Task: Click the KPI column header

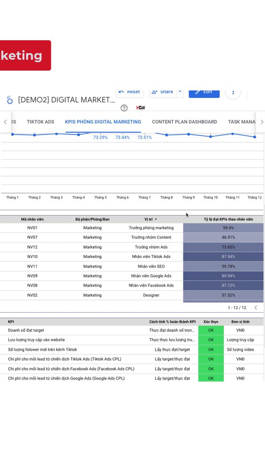Action: tap(11, 322)
